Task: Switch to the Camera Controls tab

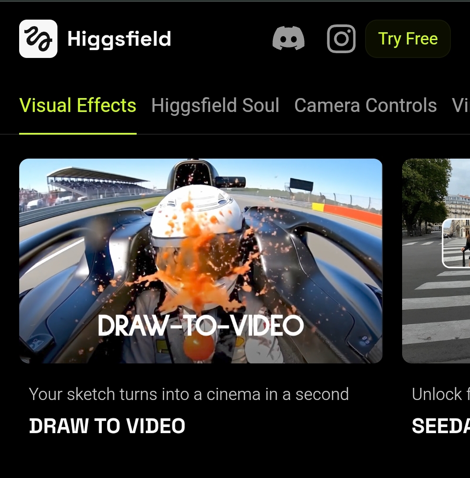Action: pyautogui.click(x=365, y=105)
